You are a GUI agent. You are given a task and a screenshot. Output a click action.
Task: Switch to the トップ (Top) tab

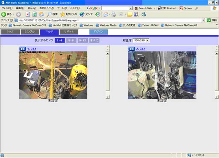[x=10, y=32]
